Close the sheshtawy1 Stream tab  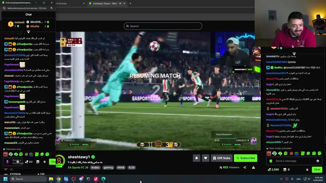click(124, 4)
